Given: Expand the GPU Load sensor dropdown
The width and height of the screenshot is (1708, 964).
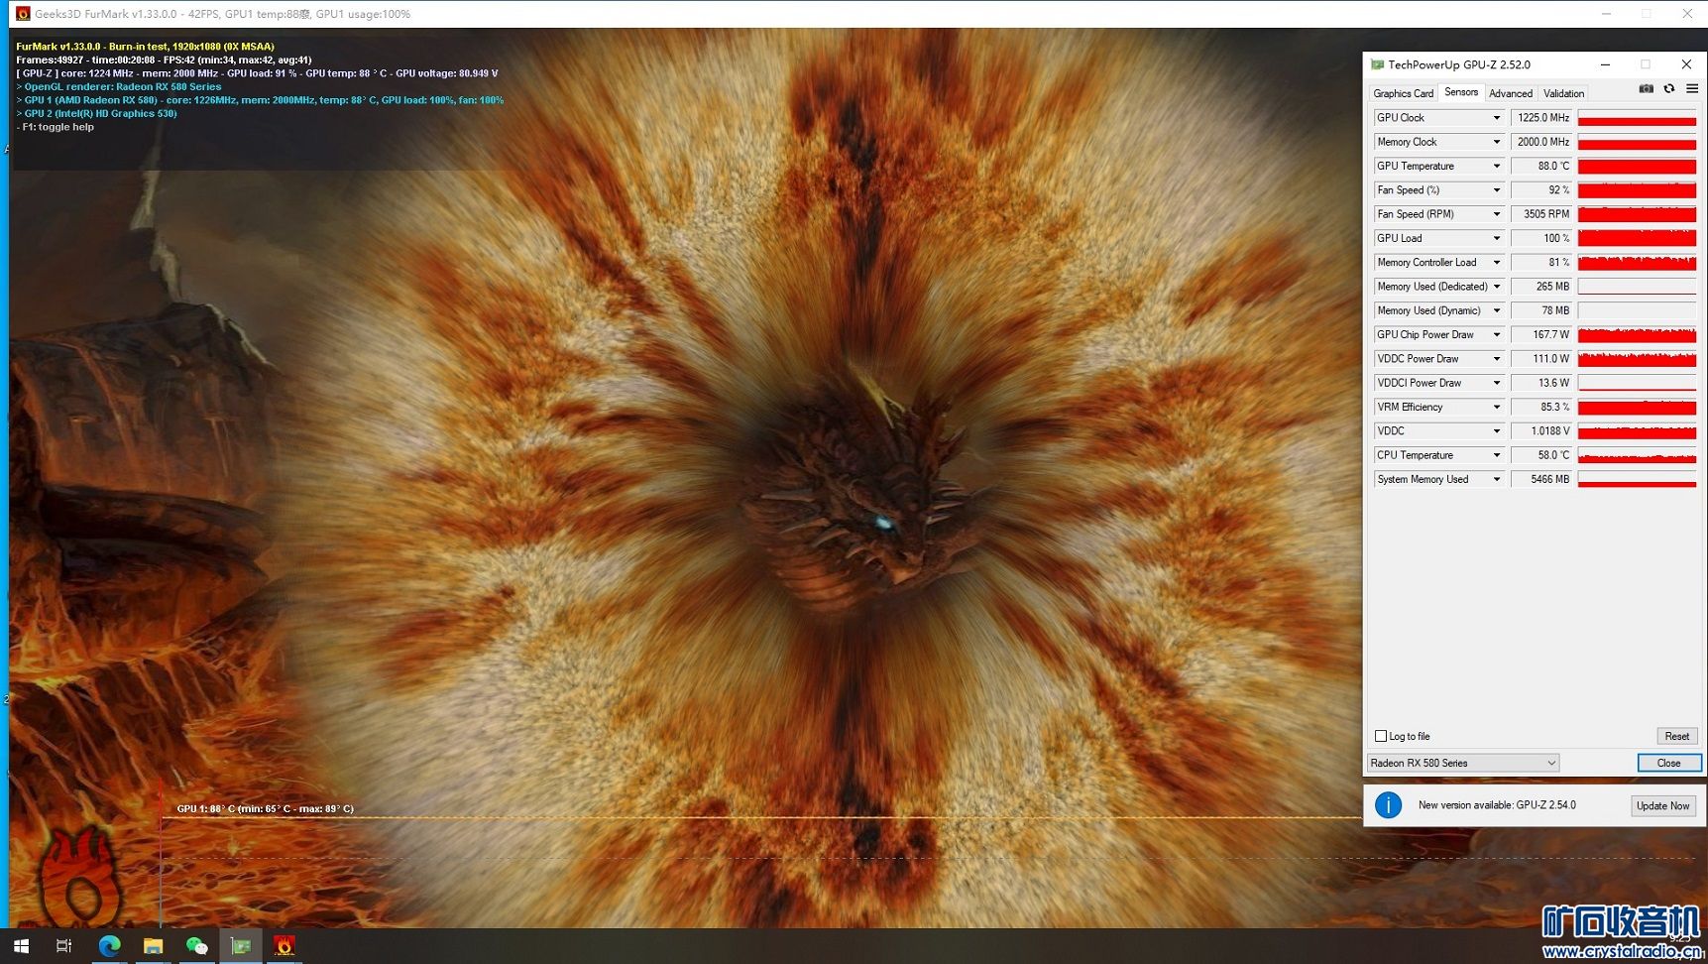Looking at the screenshot, I should [1496, 238].
